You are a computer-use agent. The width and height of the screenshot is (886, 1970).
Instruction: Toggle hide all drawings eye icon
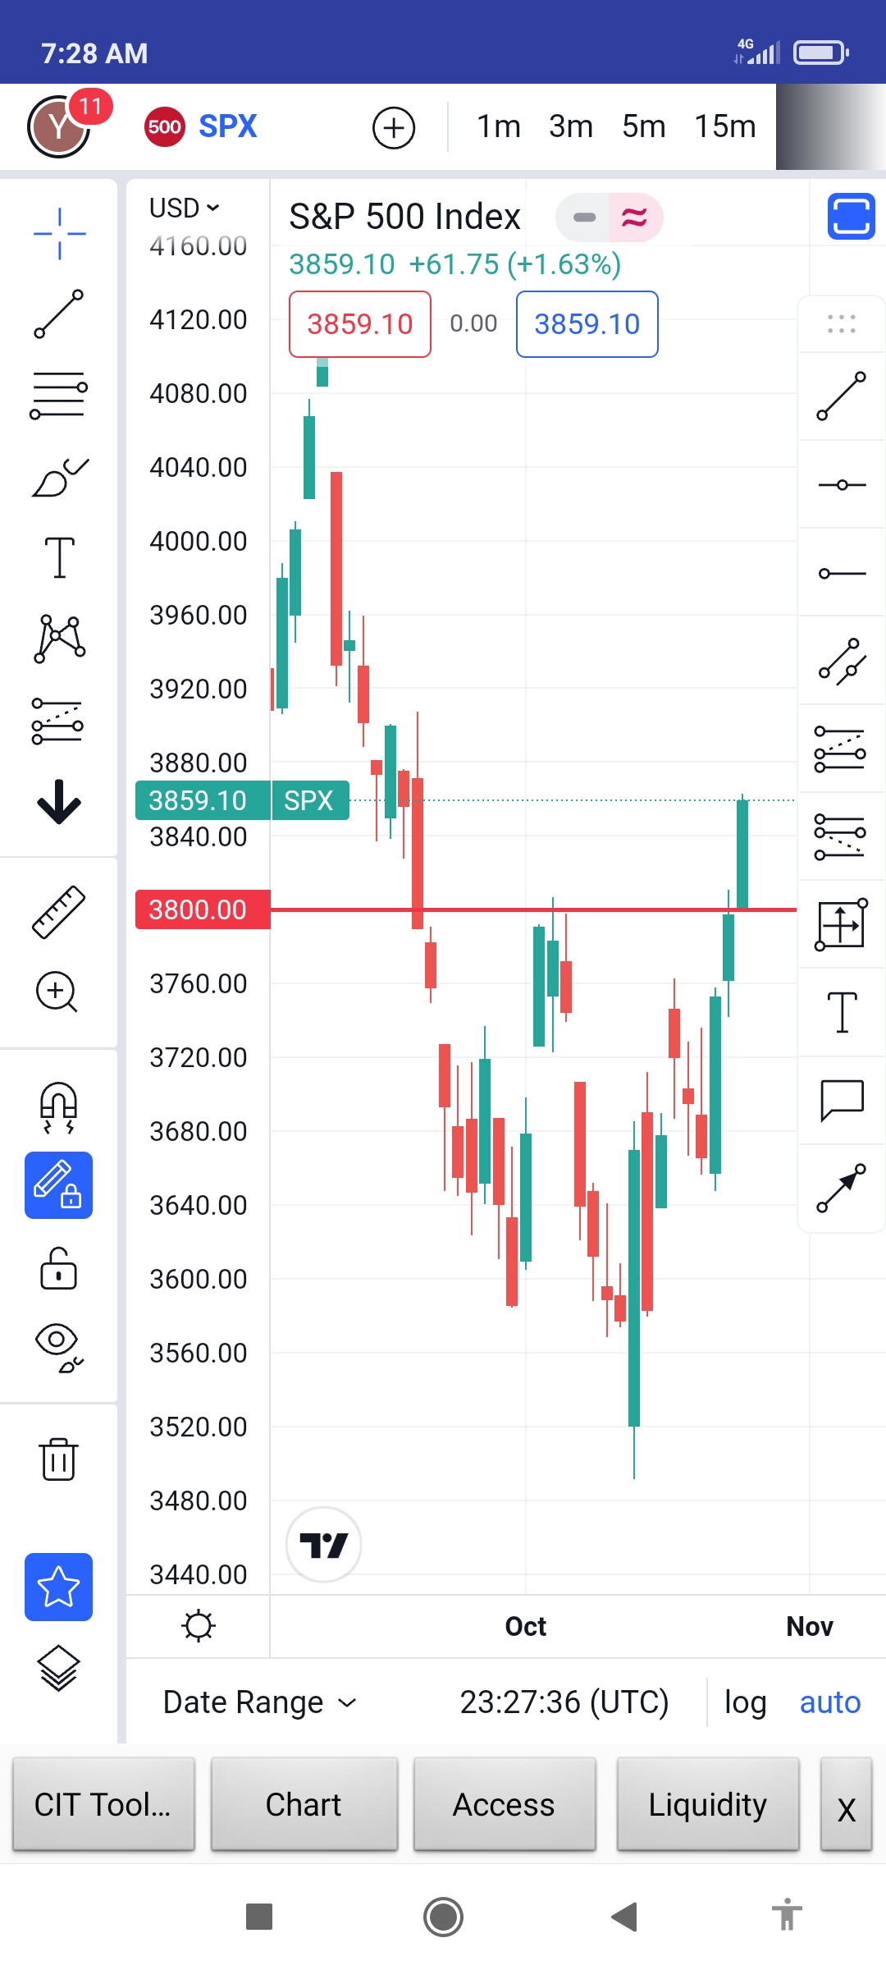(x=59, y=1348)
